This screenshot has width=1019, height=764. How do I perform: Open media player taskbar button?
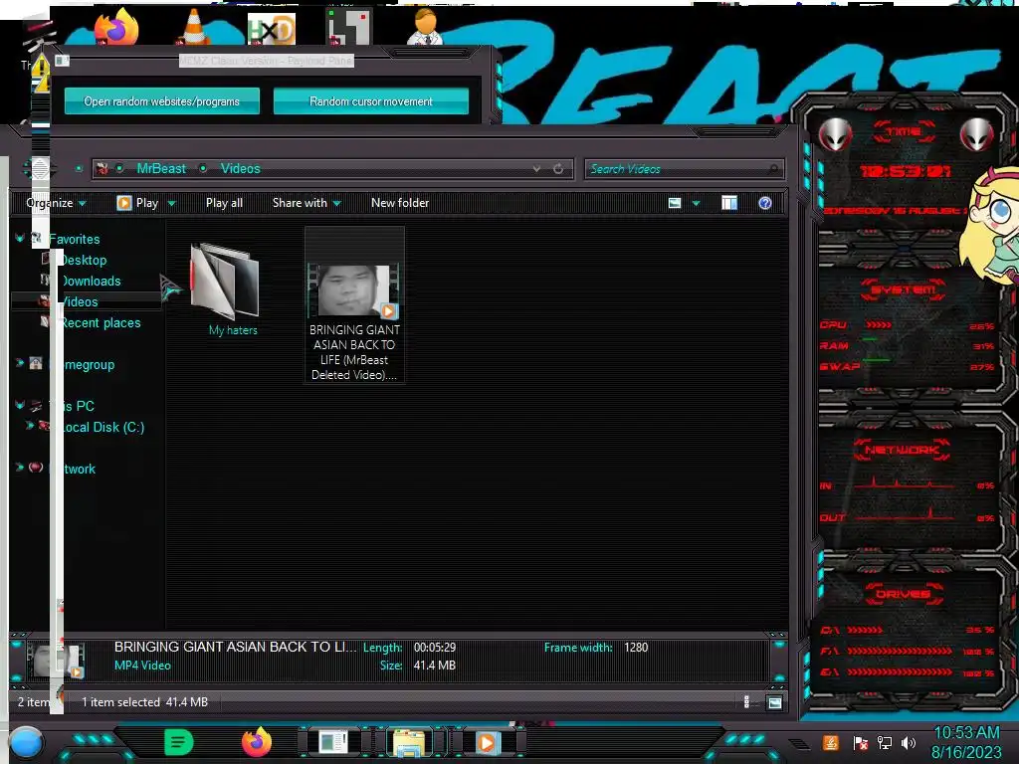[x=486, y=742]
